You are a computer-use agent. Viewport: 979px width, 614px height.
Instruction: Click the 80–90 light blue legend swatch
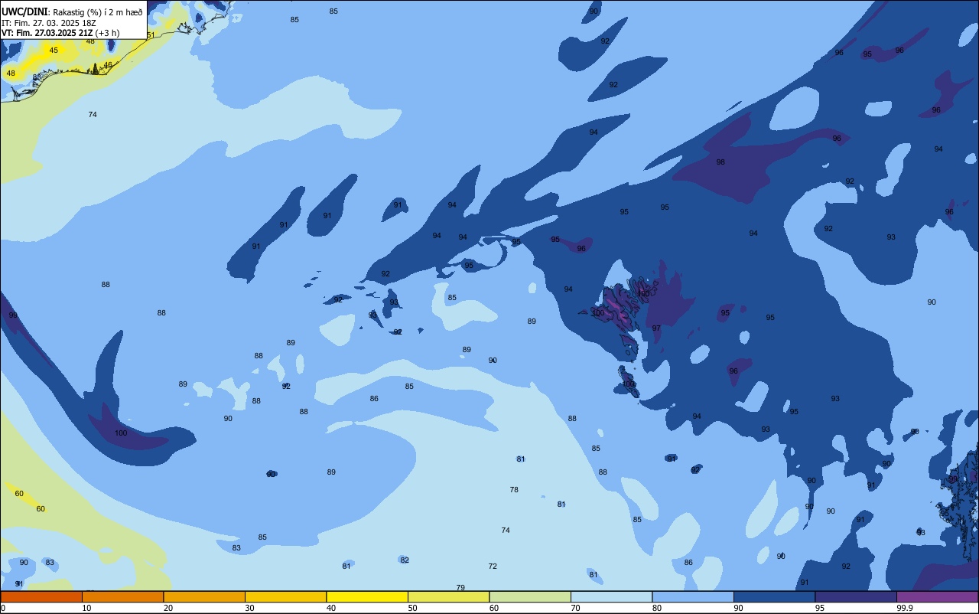tap(693, 596)
